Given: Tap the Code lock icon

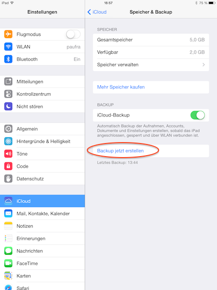Looking at the screenshot, I should (8, 166).
